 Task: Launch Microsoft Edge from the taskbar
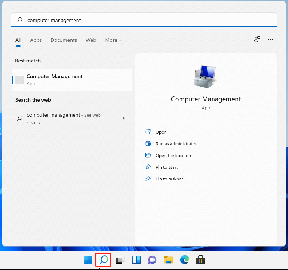pyautogui.click(x=185, y=260)
